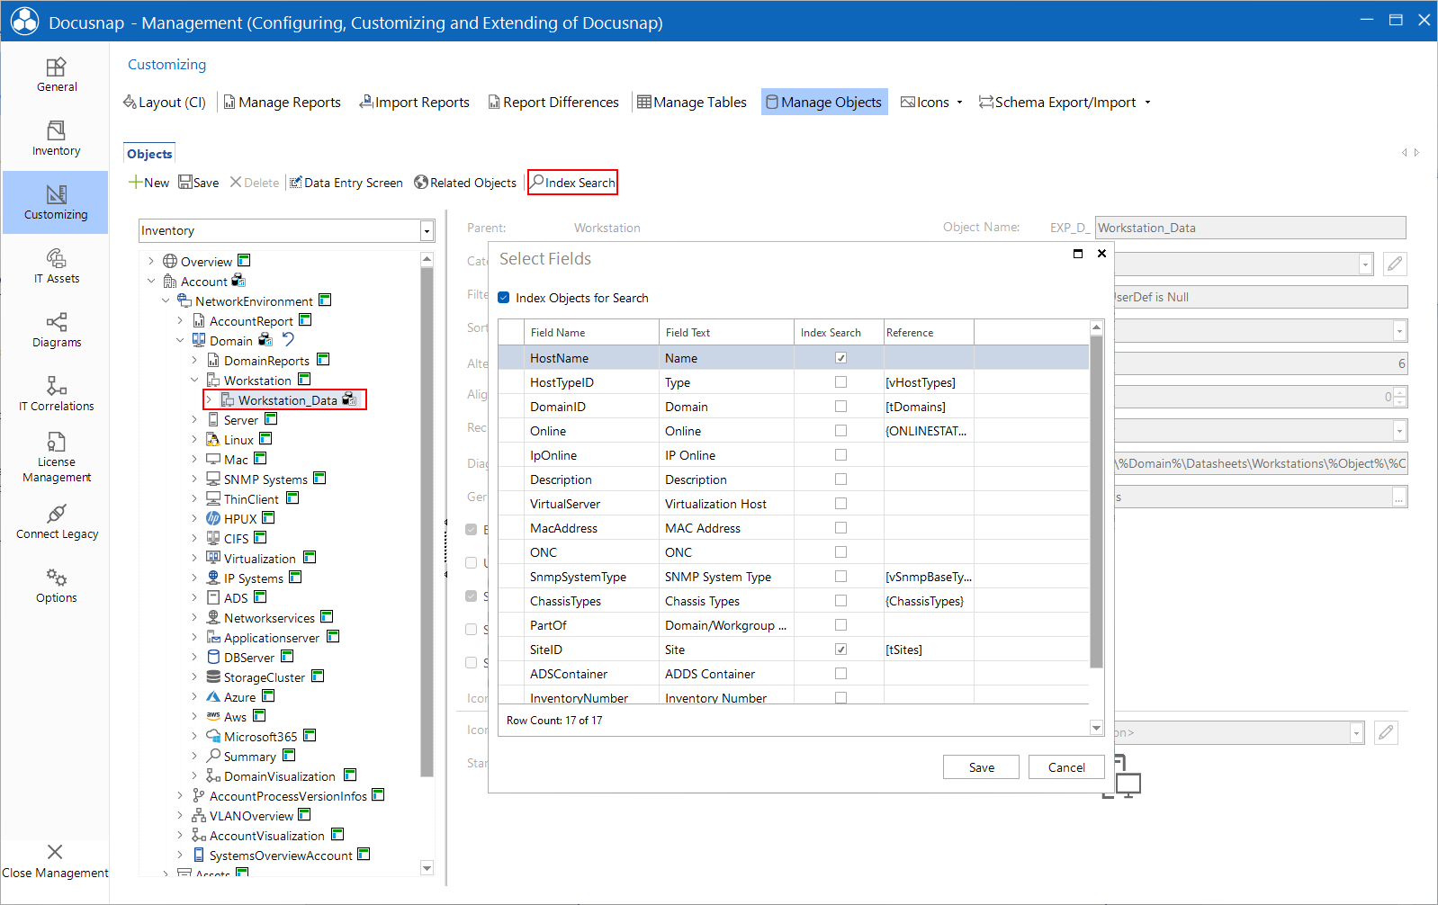Click Reference column header

pos(929,333)
